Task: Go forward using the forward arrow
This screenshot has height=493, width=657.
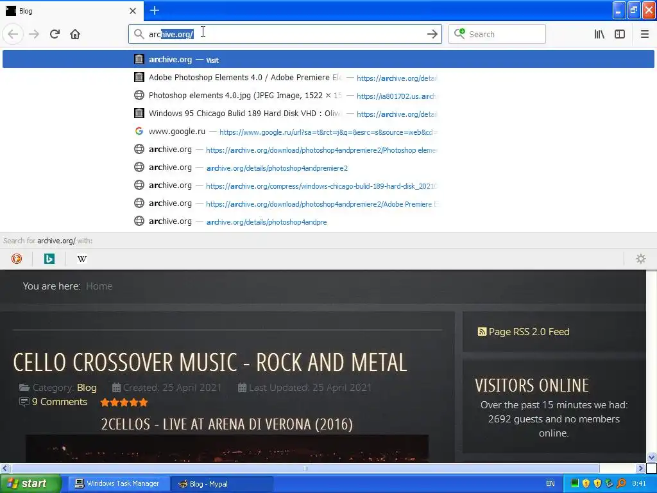Action: [34, 34]
